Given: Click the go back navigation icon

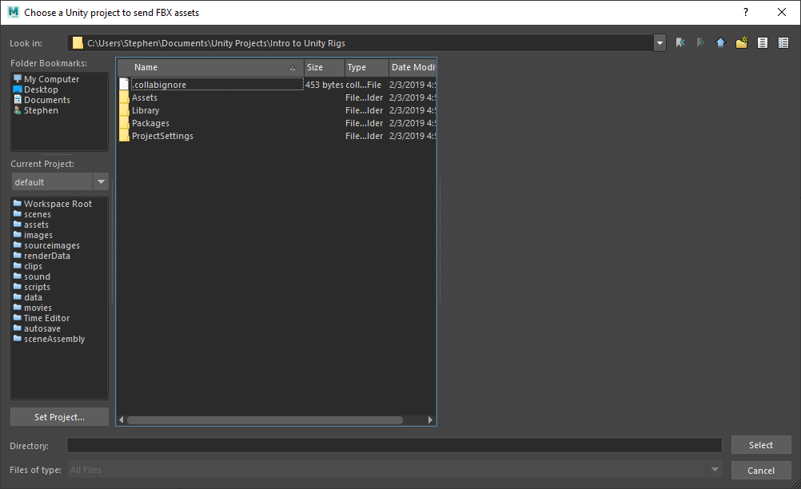Looking at the screenshot, I should pyautogui.click(x=681, y=43).
